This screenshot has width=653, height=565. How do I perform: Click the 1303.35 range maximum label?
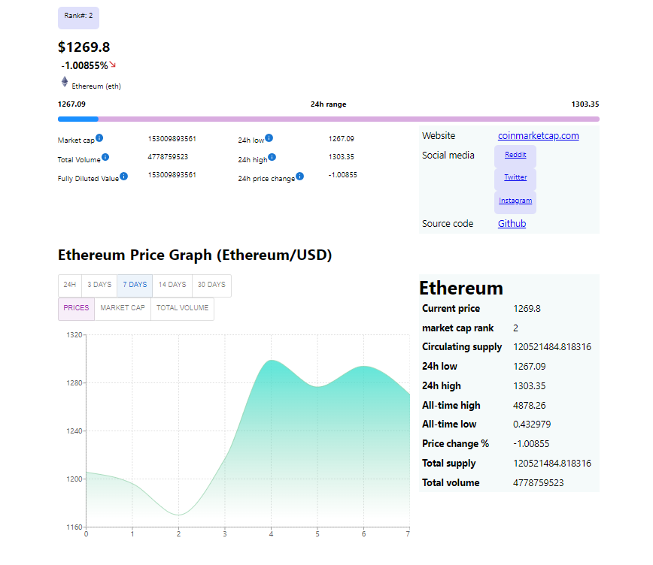click(585, 104)
